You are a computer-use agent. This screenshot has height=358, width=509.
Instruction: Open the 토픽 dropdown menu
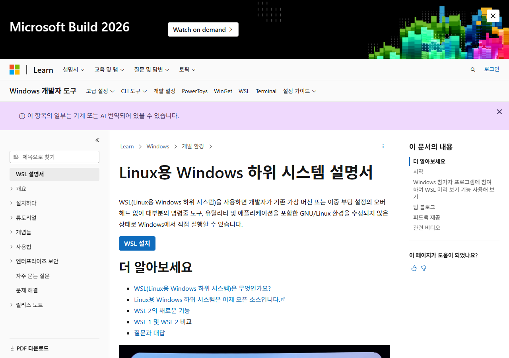click(x=187, y=70)
